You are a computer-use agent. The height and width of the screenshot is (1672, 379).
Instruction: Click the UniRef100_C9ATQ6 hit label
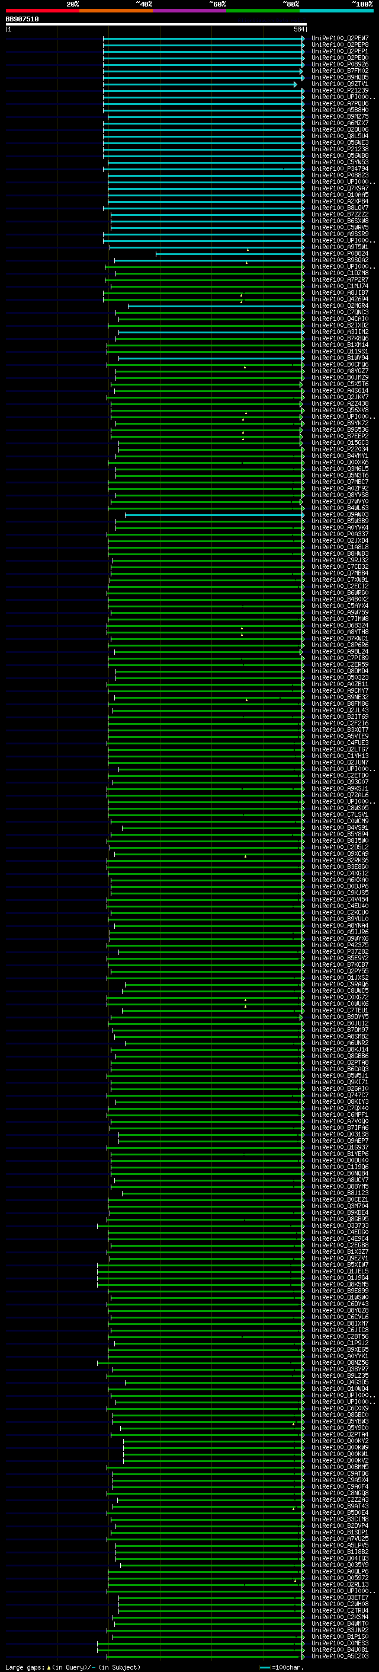(340, 1473)
